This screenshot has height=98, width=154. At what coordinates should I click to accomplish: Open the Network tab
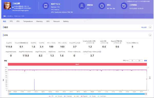56,21
